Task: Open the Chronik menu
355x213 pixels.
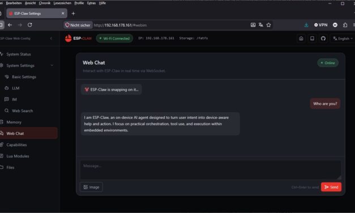Action: [45, 3]
